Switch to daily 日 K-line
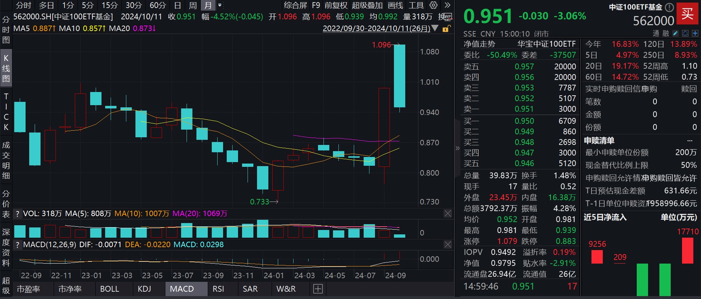Image resolution: width=701 pixels, height=299 pixels. [x=177, y=5]
